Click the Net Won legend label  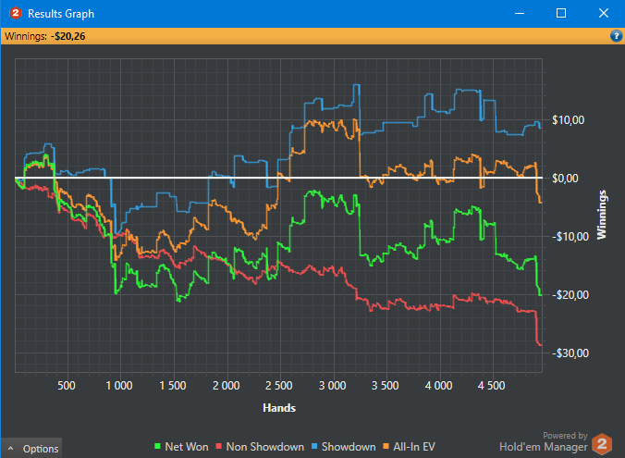(187, 447)
